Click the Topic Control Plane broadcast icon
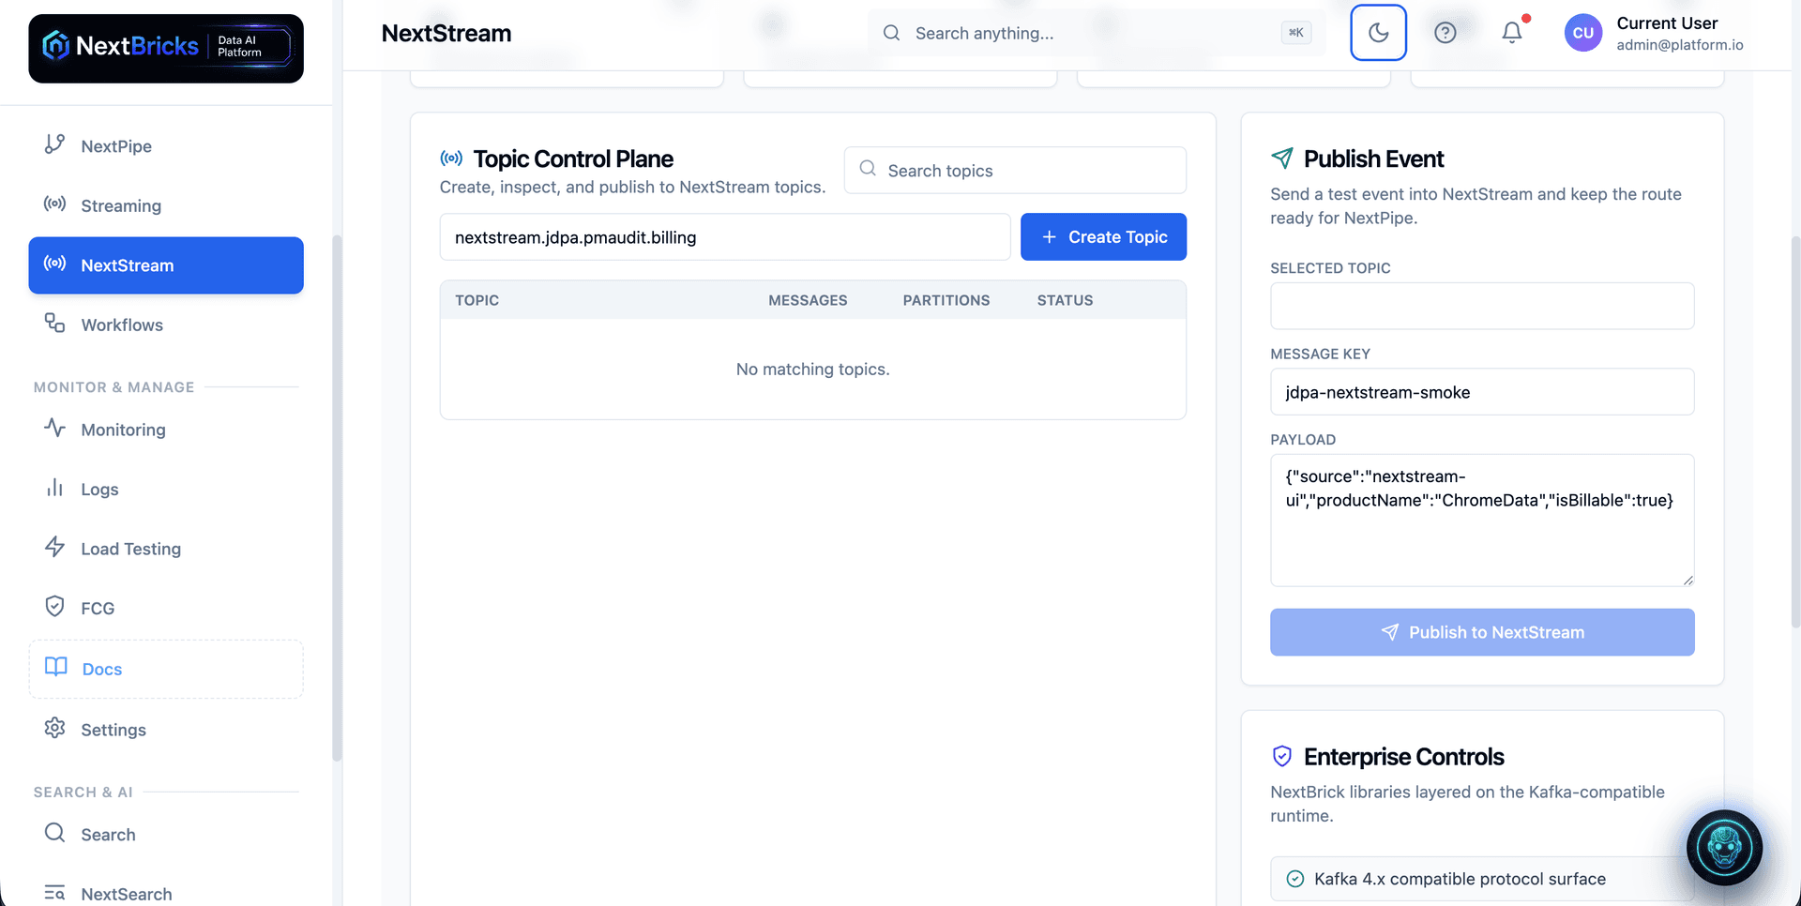The height and width of the screenshot is (906, 1801). [451, 159]
